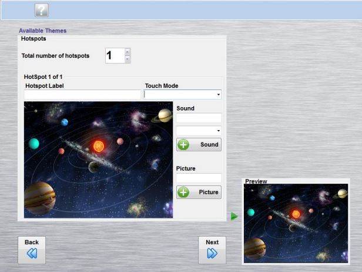The height and width of the screenshot is (272, 362).
Task: Focus the Hotspot Label text field
Action: (x=82, y=94)
